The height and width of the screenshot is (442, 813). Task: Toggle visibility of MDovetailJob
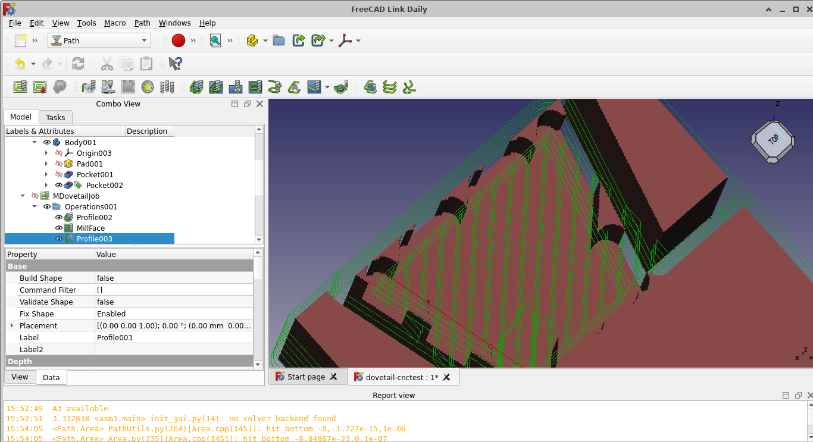pos(35,196)
